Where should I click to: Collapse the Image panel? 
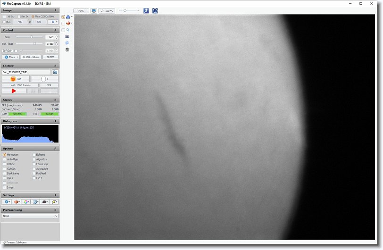[x=55, y=10]
